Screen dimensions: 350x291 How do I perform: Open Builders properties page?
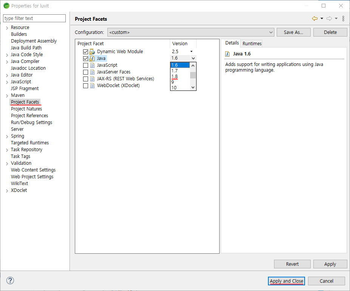pyautogui.click(x=19, y=34)
